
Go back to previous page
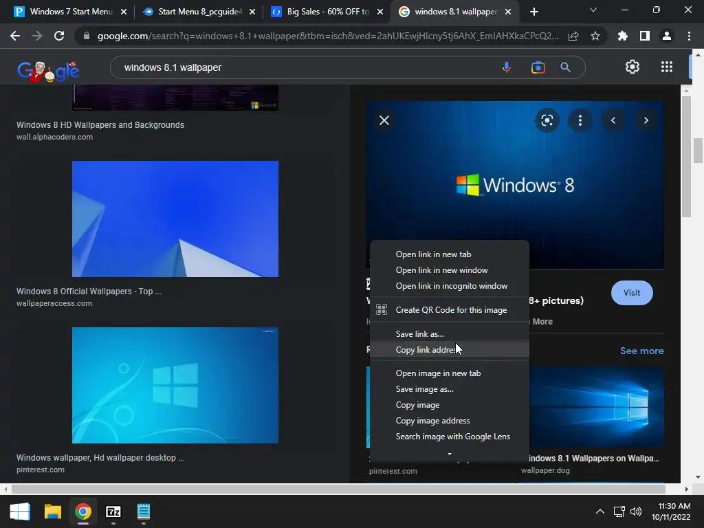click(15, 36)
